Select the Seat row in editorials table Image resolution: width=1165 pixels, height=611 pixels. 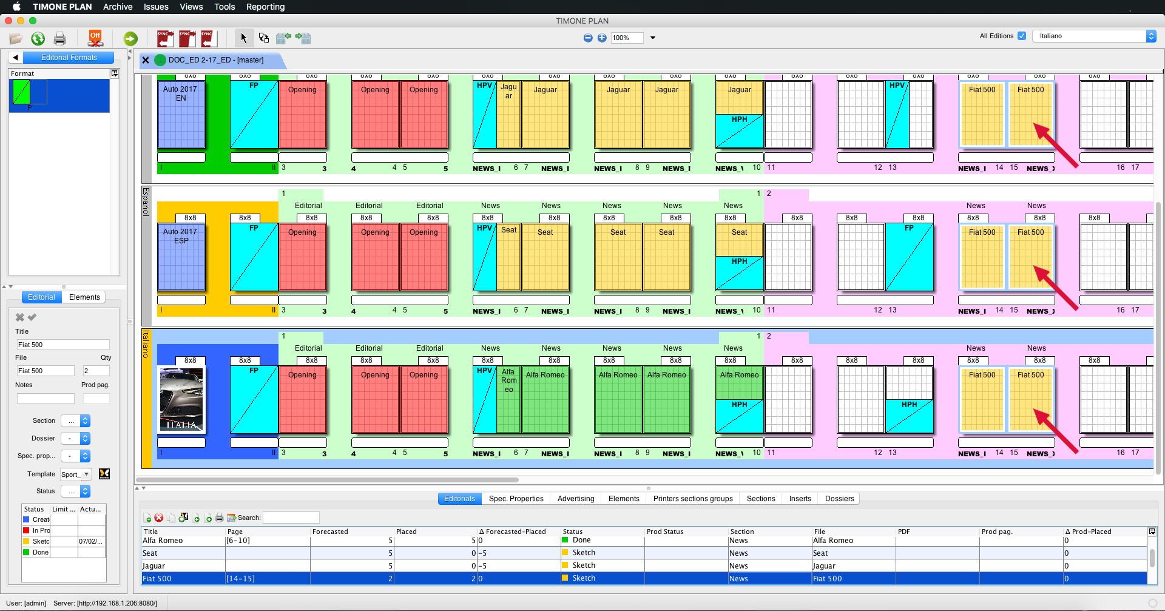(x=643, y=553)
